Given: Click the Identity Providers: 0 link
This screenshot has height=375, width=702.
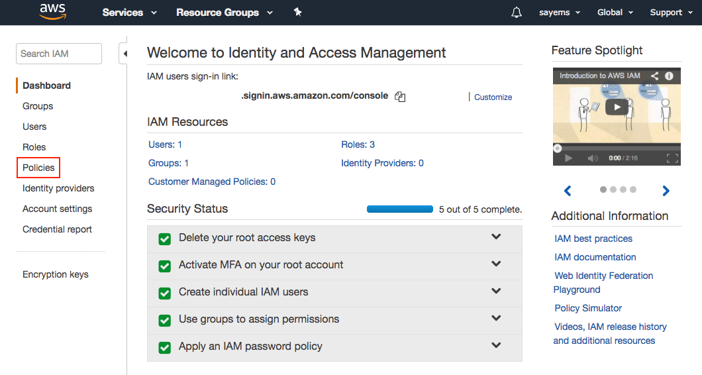Looking at the screenshot, I should pos(382,163).
